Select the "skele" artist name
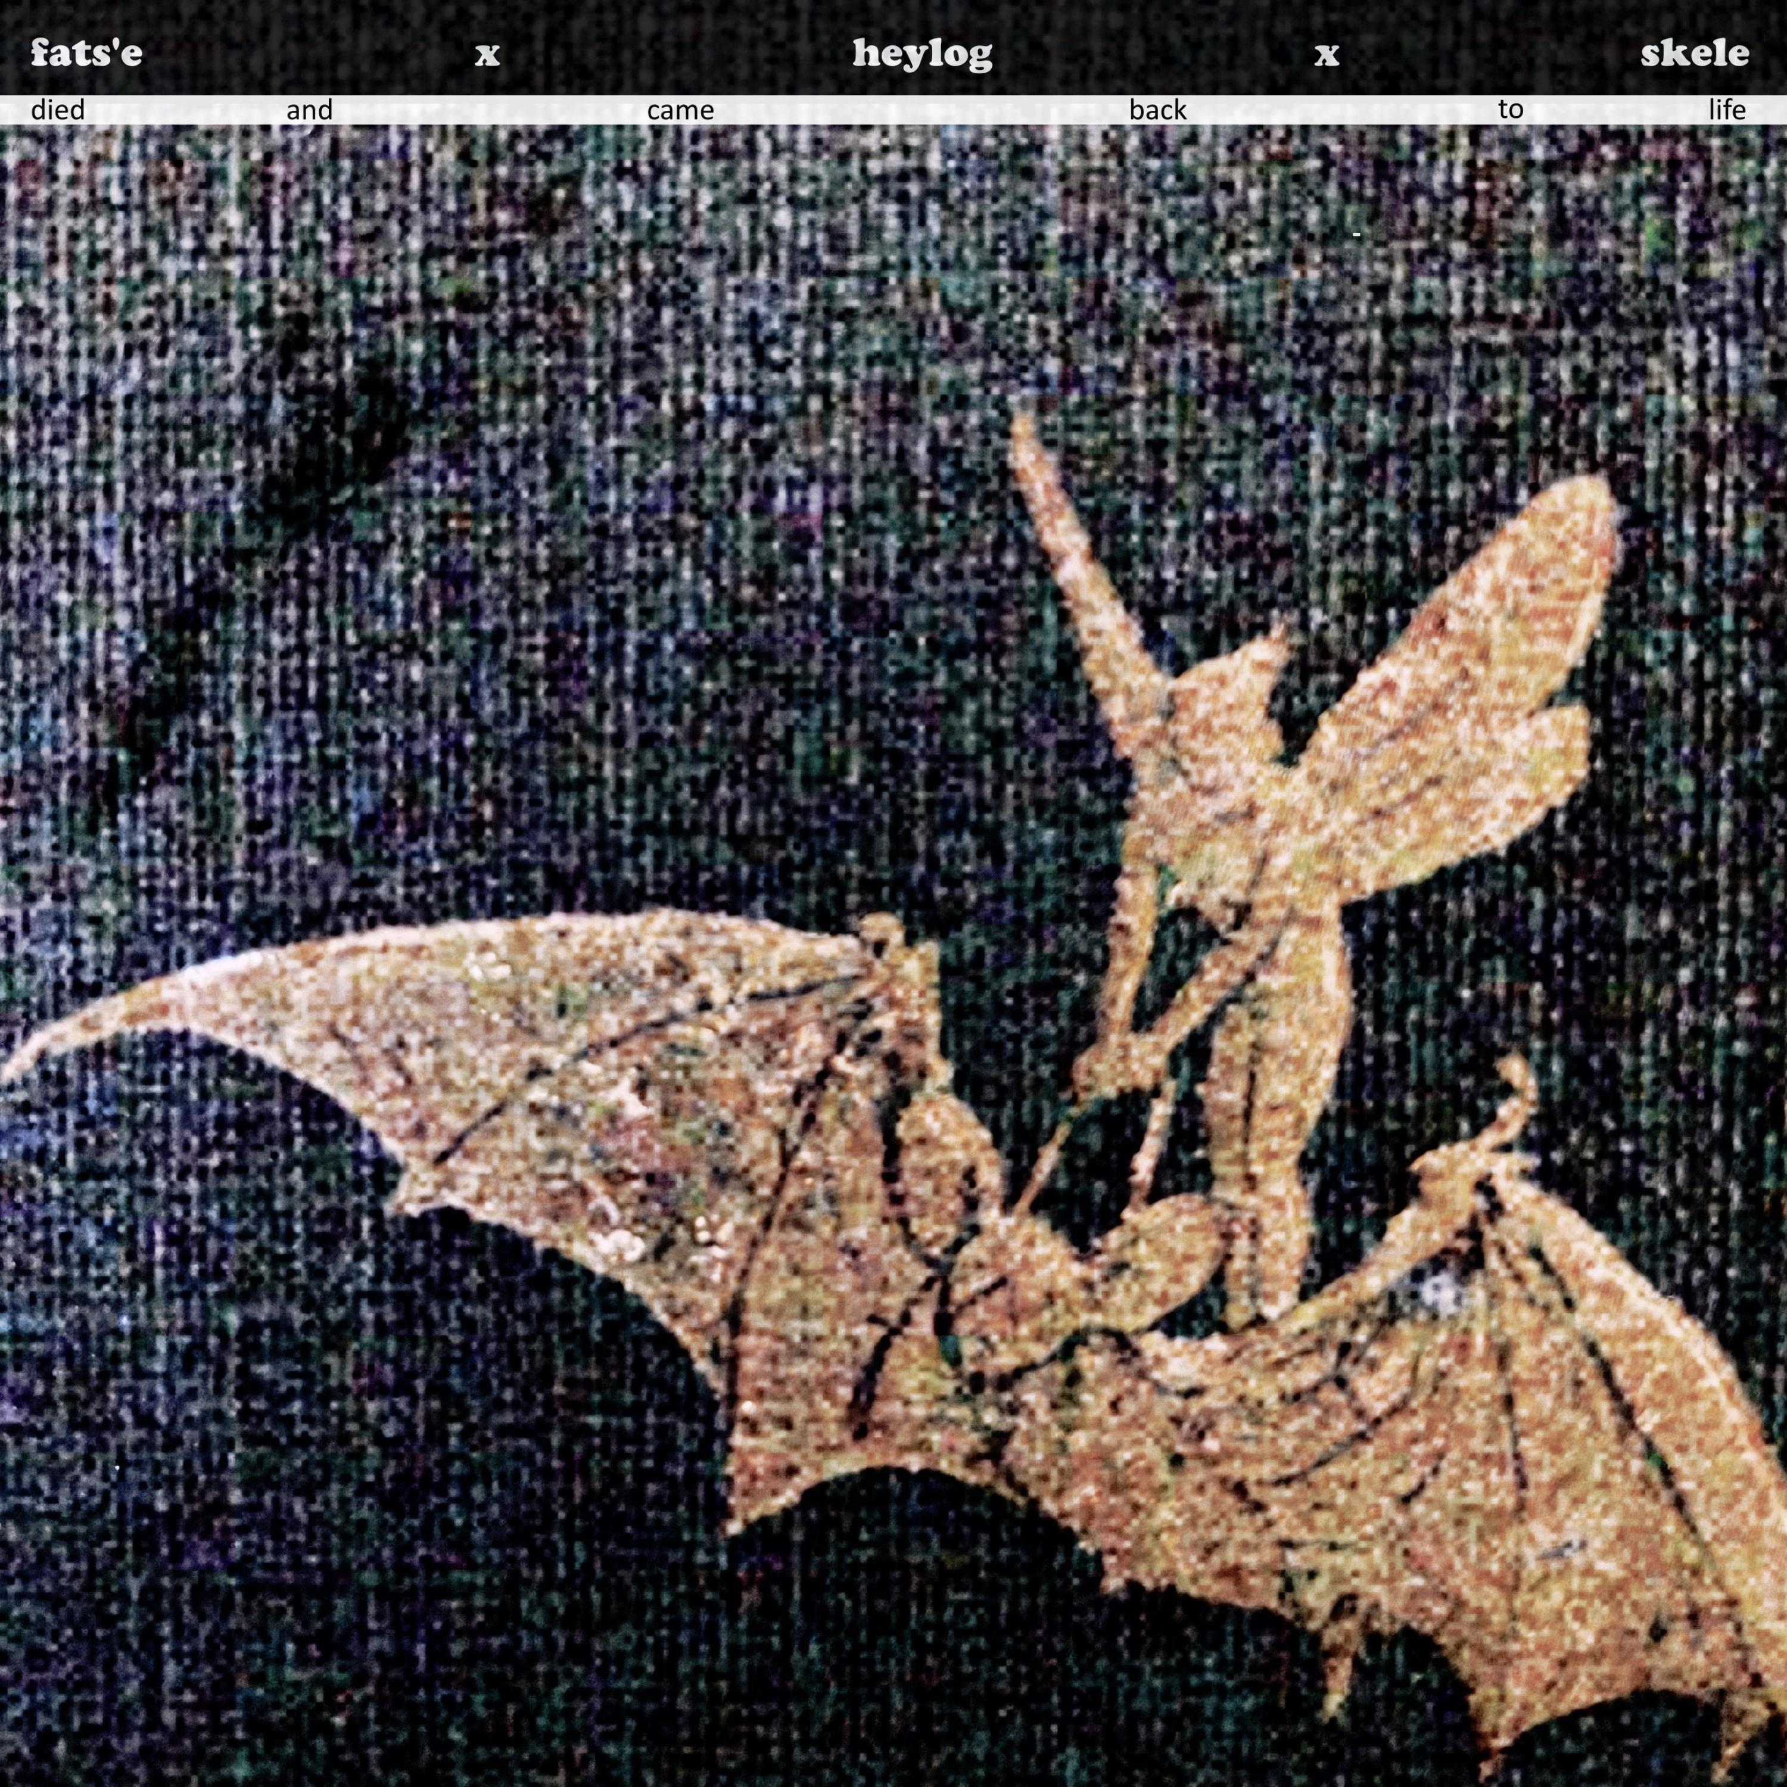Image resolution: width=1787 pixels, height=1787 pixels. (x=1695, y=53)
